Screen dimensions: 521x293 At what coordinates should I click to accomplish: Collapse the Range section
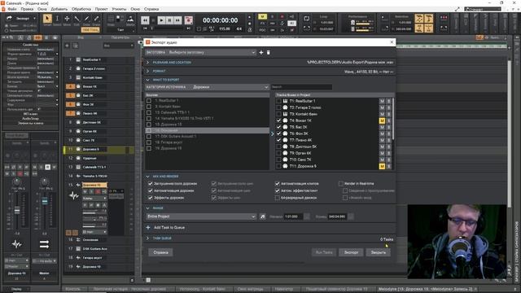coord(148,208)
